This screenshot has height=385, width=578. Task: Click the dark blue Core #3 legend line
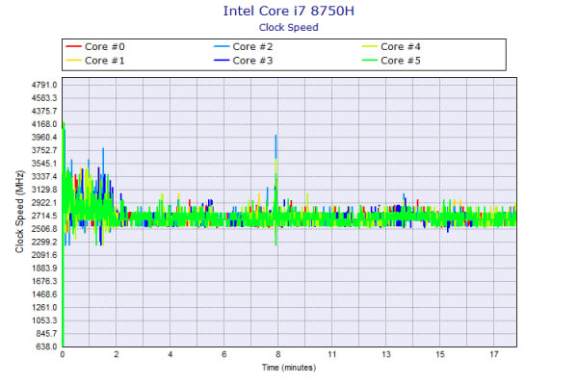pyautogui.click(x=222, y=61)
